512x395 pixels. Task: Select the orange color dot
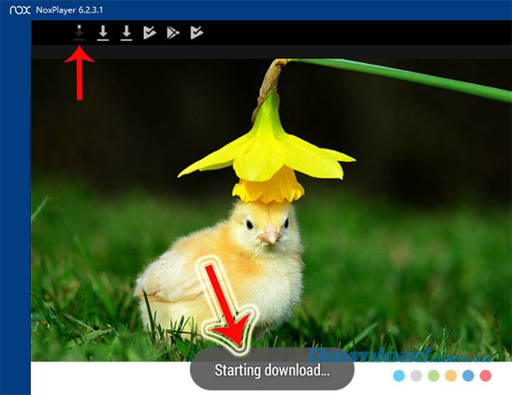click(451, 376)
